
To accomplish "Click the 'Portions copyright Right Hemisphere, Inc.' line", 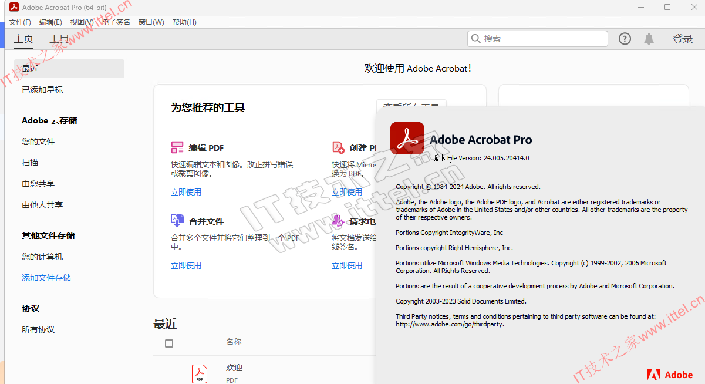I will (x=454, y=248).
